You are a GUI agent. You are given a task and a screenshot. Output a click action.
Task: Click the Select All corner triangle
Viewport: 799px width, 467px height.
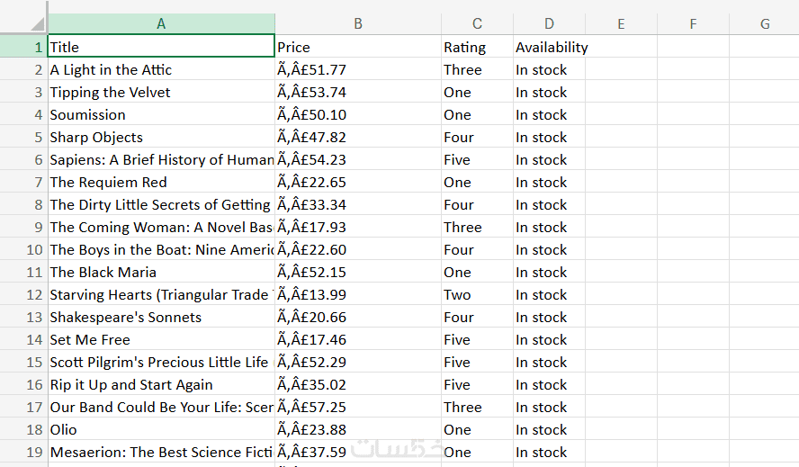36,23
